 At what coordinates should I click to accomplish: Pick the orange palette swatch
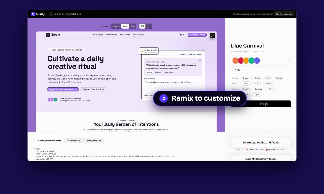point(235,60)
